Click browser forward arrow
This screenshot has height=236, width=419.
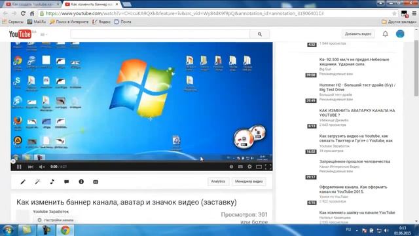(x=14, y=13)
